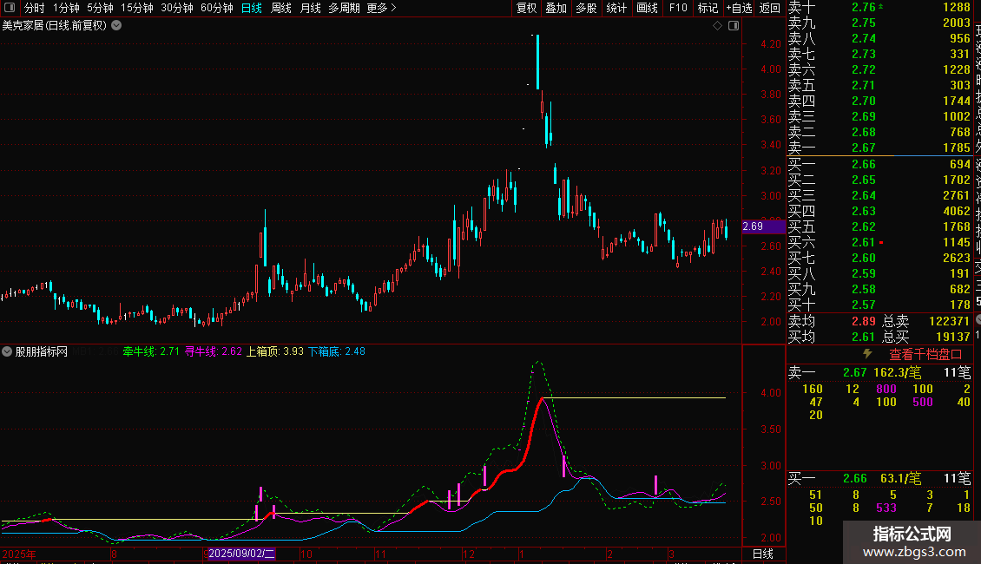The height and width of the screenshot is (564, 981).
Task: Click the 下箱底: 2.48 legend label
Action: (337, 351)
